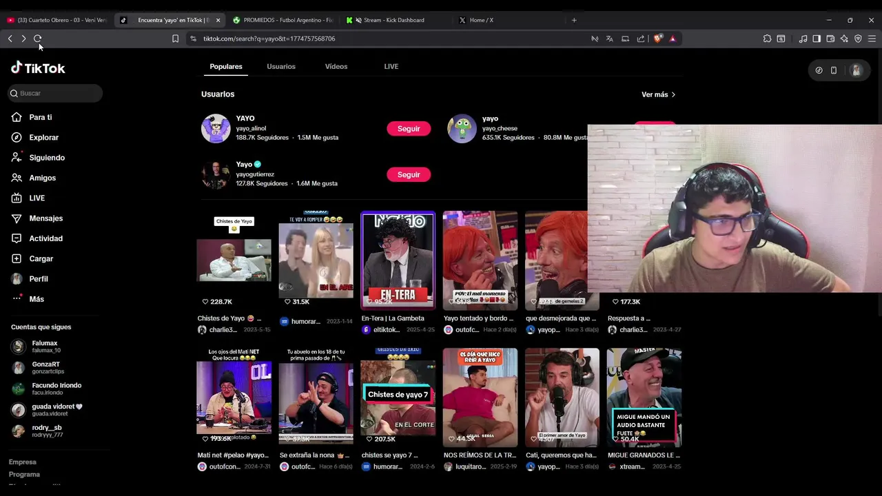Open guada vidoret followed account
Image resolution: width=882 pixels, height=496 pixels.
click(48, 411)
